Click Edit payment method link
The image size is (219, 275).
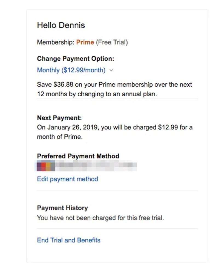point(67,179)
